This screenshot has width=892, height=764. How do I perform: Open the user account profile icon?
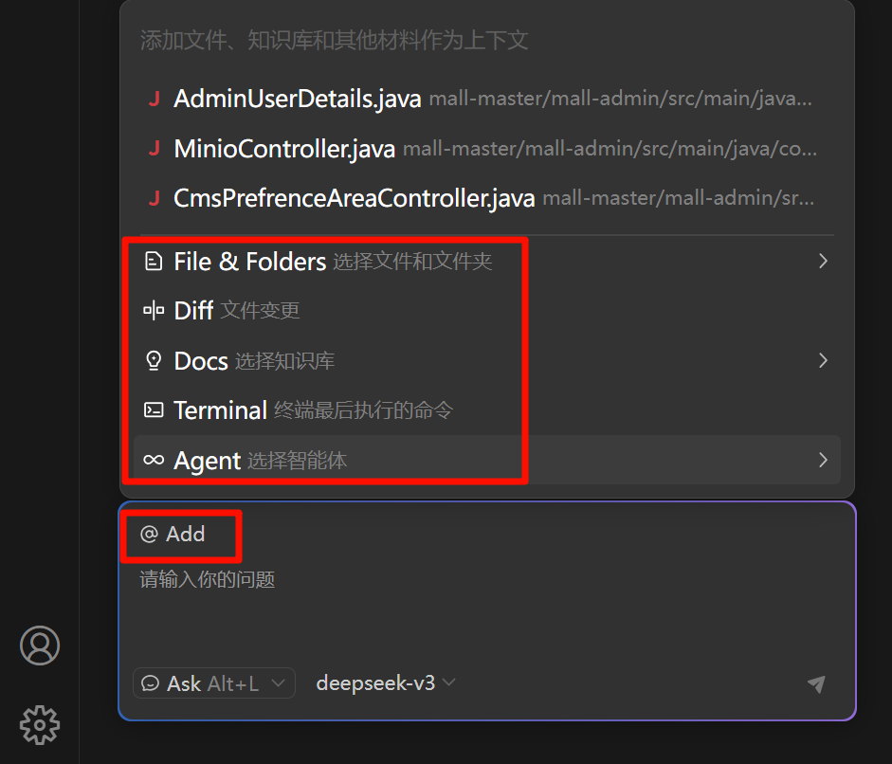[40, 646]
